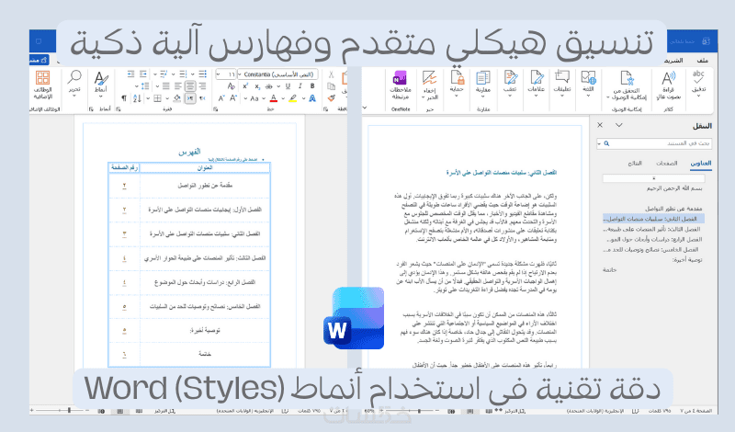Toggle Italic formatting

[300, 86]
